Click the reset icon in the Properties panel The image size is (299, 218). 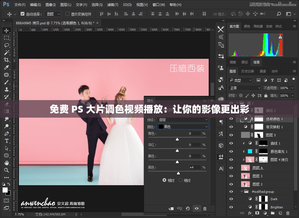click(x=188, y=208)
